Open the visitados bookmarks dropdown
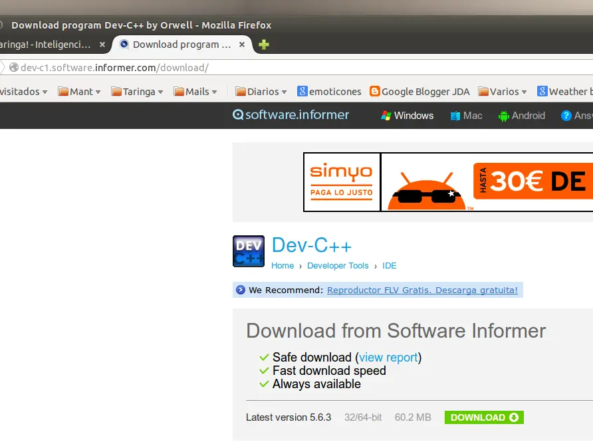 coord(23,92)
